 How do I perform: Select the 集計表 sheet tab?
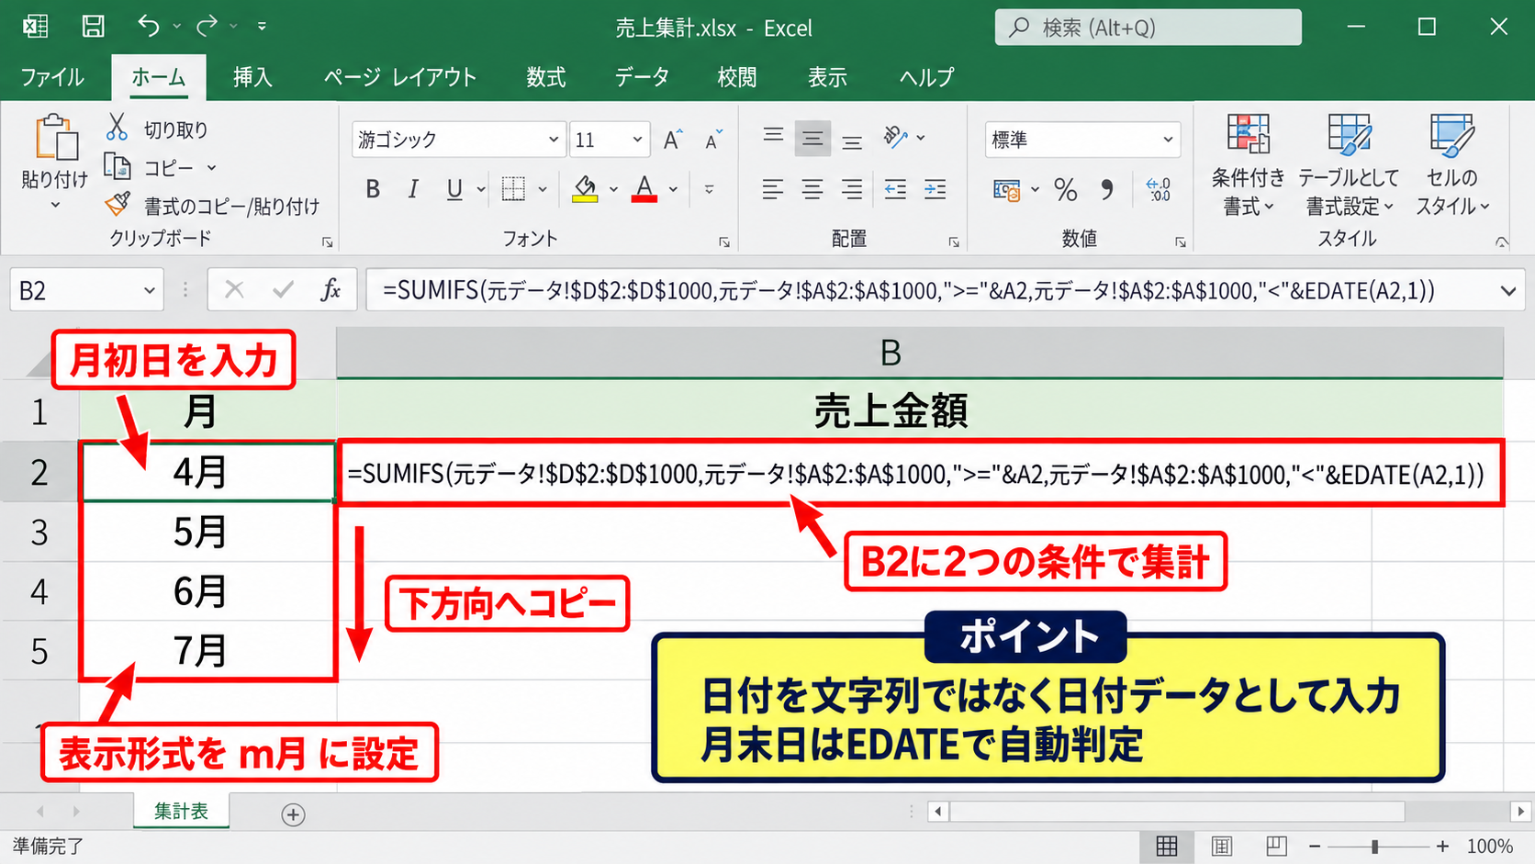[x=181, y=811]
